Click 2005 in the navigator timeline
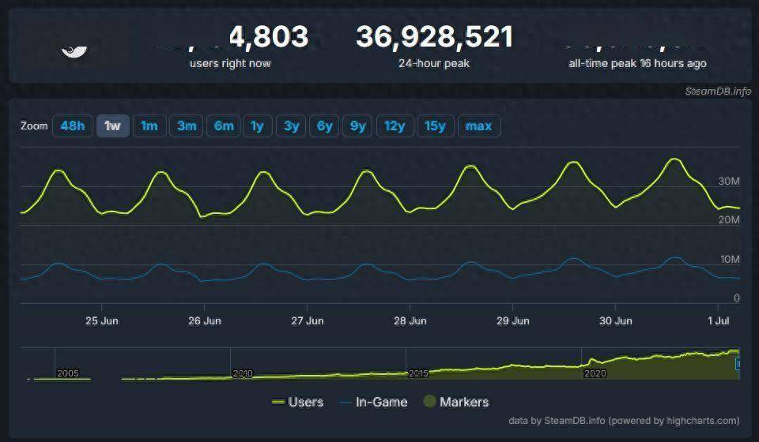 tap(67, 373)
